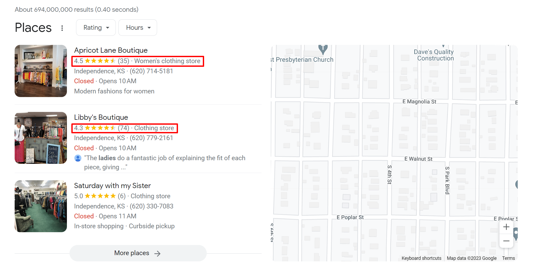This screenshot has width=541, height=270.
Task: Zoom out on the map
Action: 506,241
